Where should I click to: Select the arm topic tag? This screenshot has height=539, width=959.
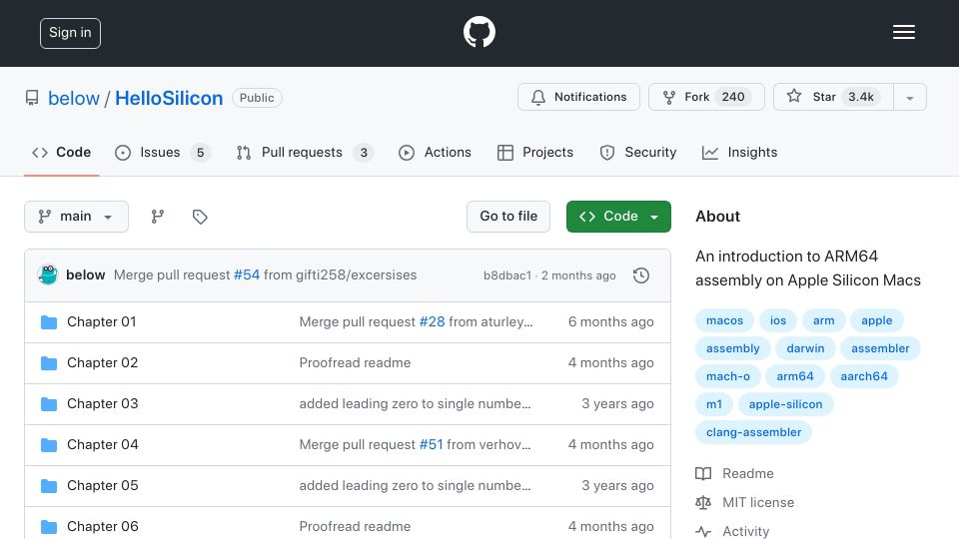tap(823, 320)
